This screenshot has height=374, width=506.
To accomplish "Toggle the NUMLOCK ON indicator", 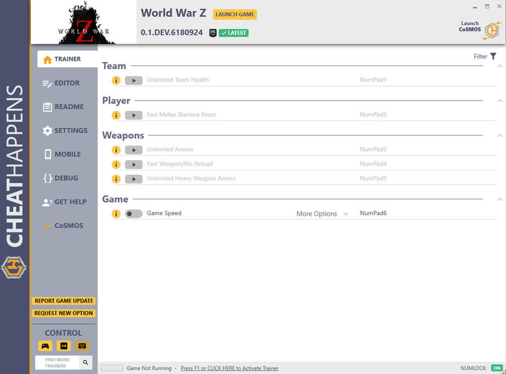I will [x=497, y=368].
